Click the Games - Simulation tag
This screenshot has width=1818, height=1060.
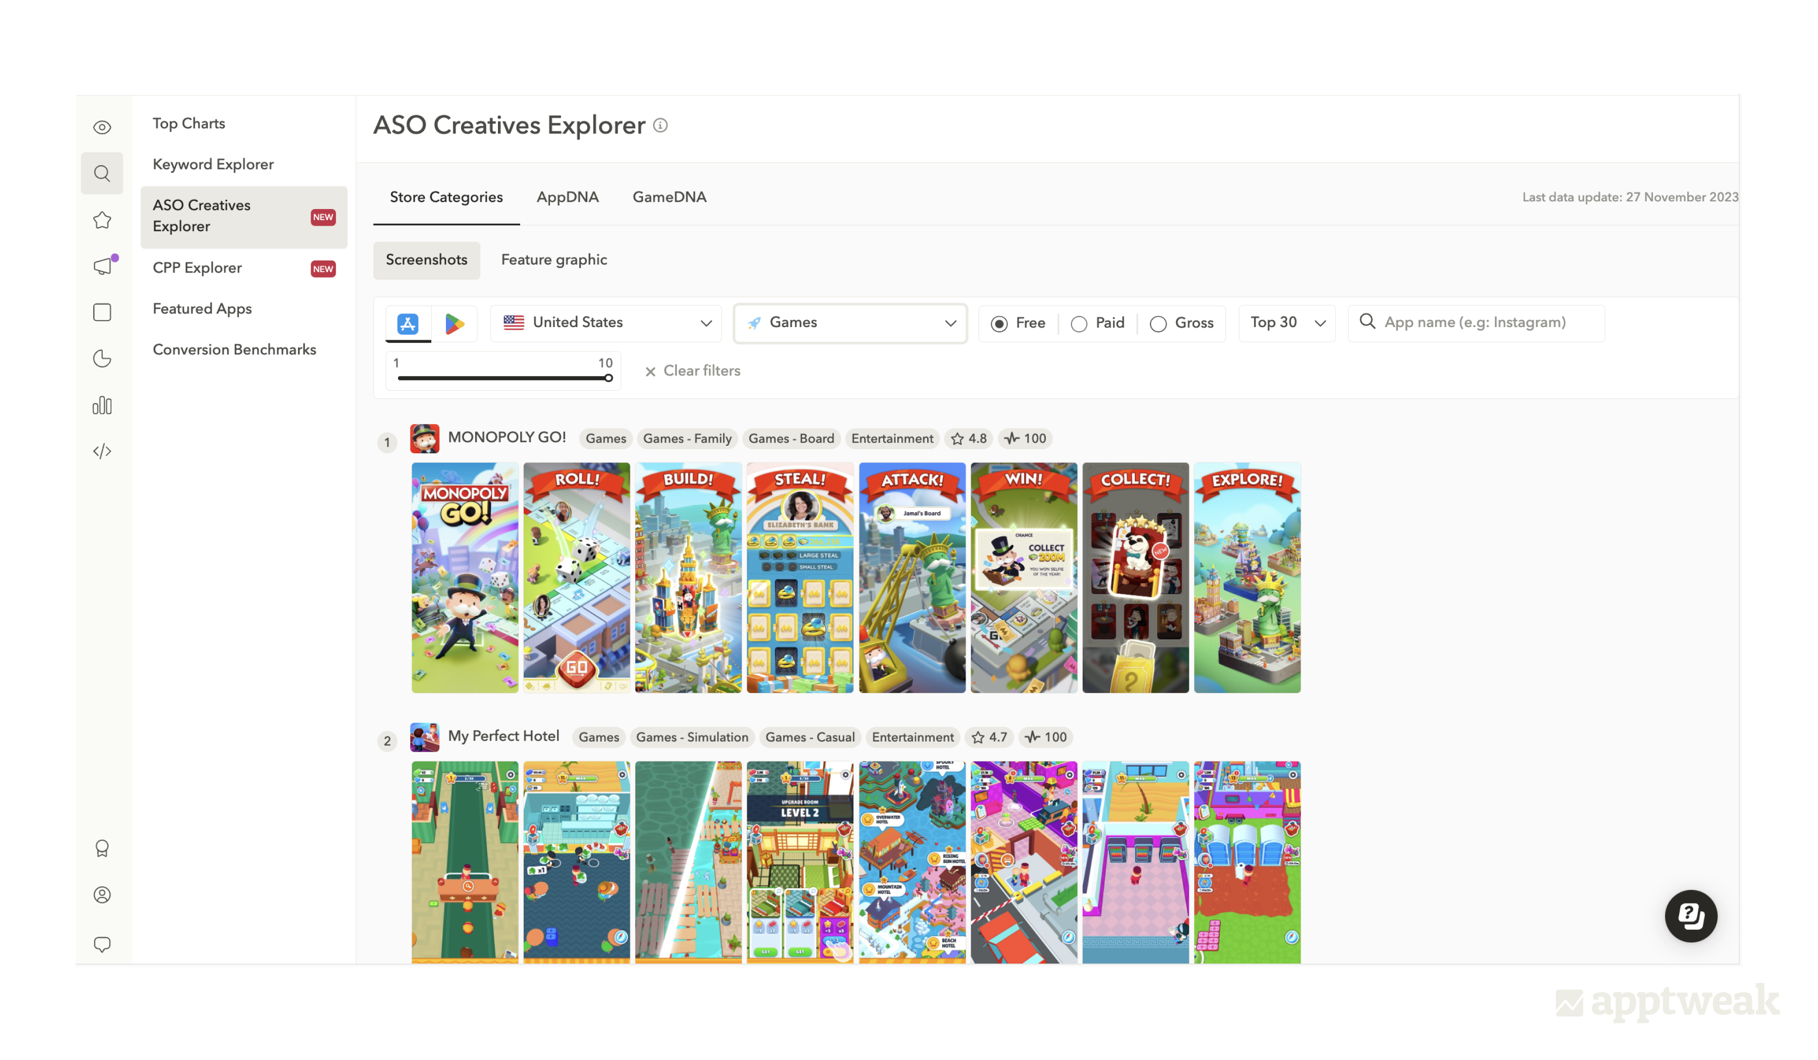pyautogui.click(x=692, y=737)
